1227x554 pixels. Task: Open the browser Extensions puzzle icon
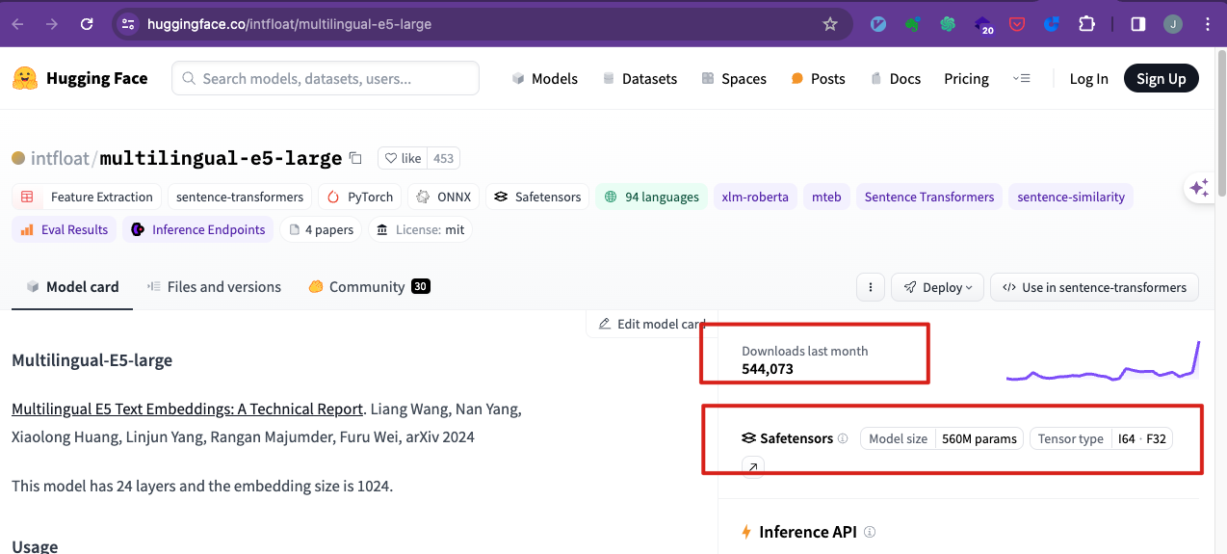(x=1086, y=24)
